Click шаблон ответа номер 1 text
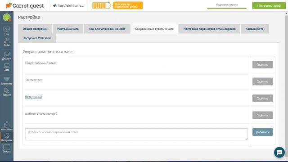Image resolution: width=288 pixels, height=162 pixels. click(41, 114)
